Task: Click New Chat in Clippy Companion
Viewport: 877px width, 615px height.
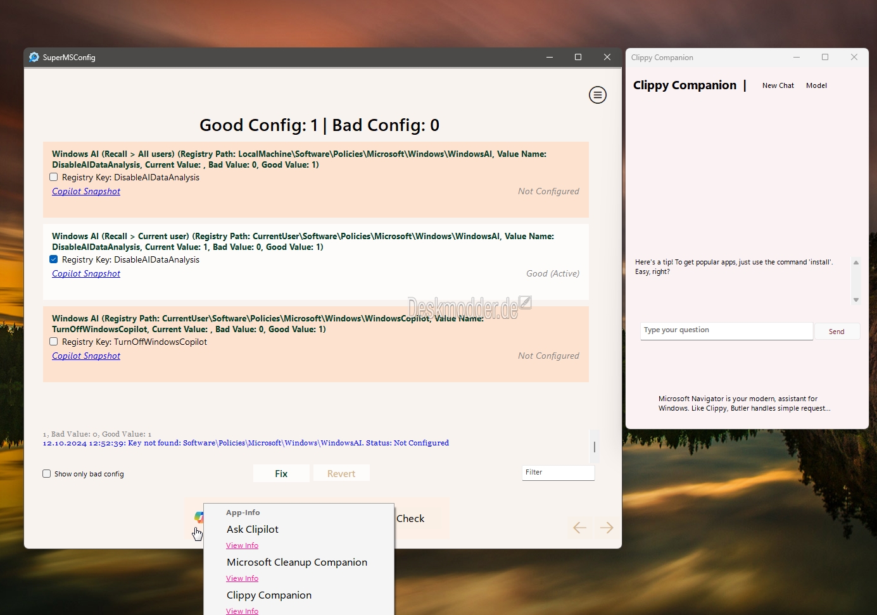Action: tap(778, 85)
